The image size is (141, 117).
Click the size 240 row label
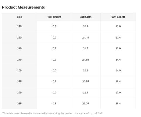19,49
